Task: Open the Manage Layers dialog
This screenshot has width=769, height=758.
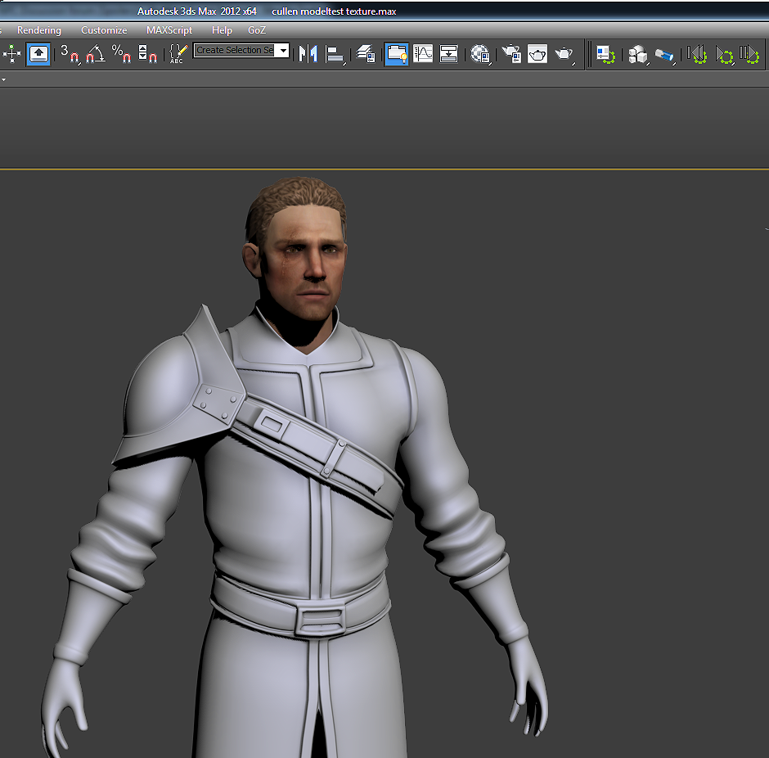Action: coord(367,54)
